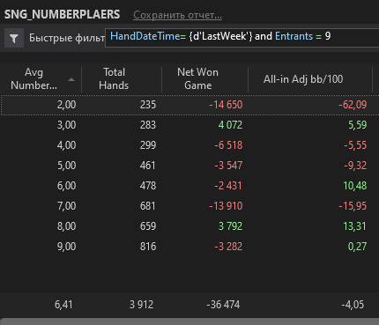Select the 5,00 players row cell
The image size is (379, 325).
(66, 166)
